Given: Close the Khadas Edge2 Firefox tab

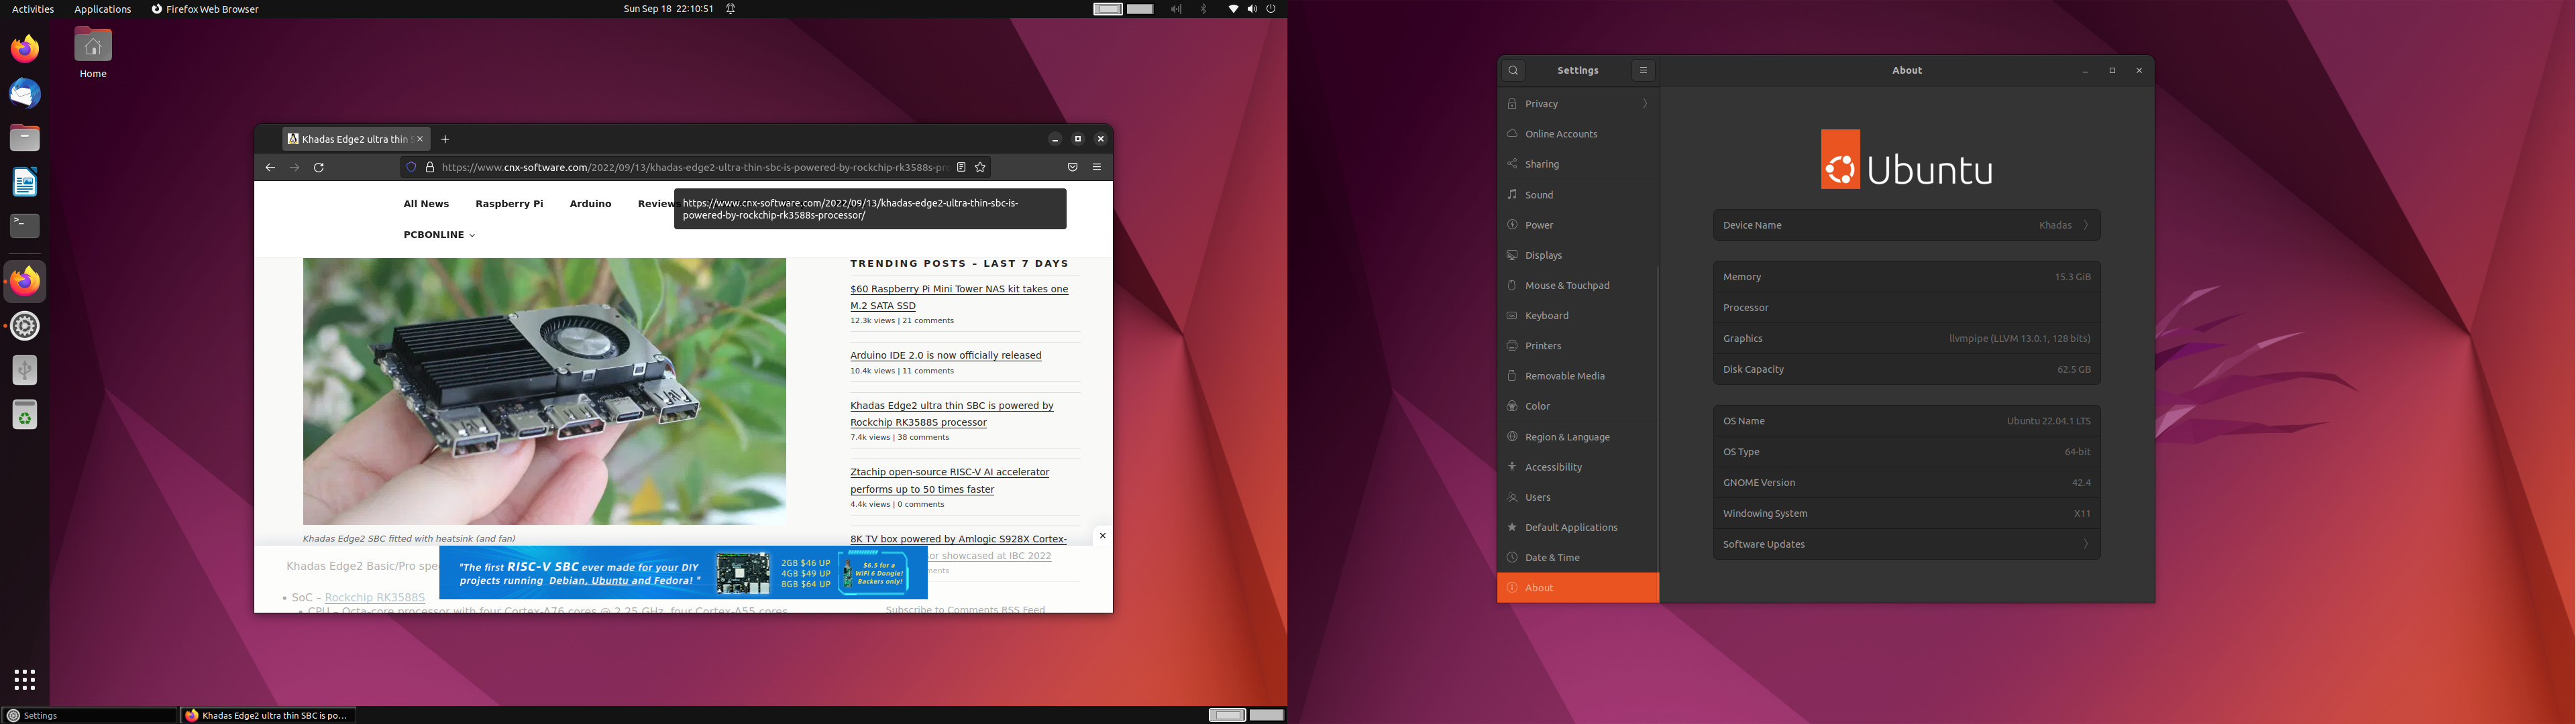Looking at the screenshot, I should pyautogui.click(x=420, y=139).
